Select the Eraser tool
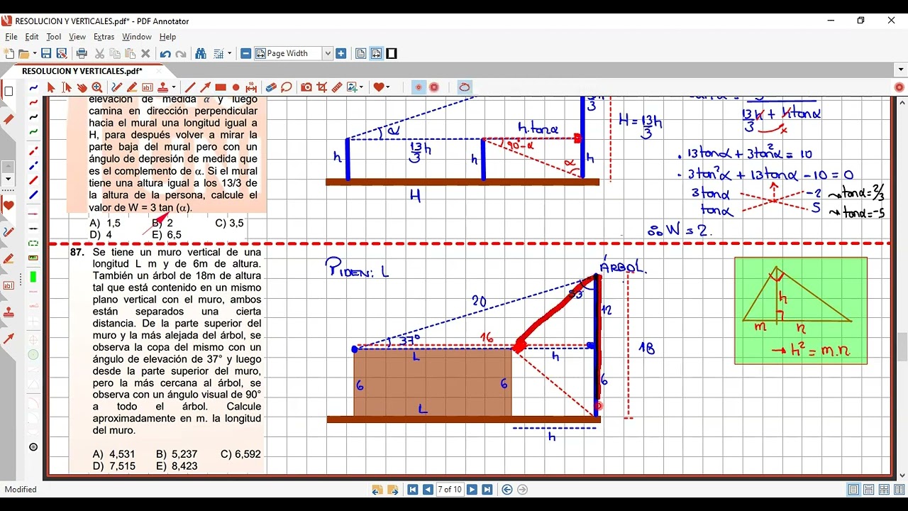 coord(271,87)
